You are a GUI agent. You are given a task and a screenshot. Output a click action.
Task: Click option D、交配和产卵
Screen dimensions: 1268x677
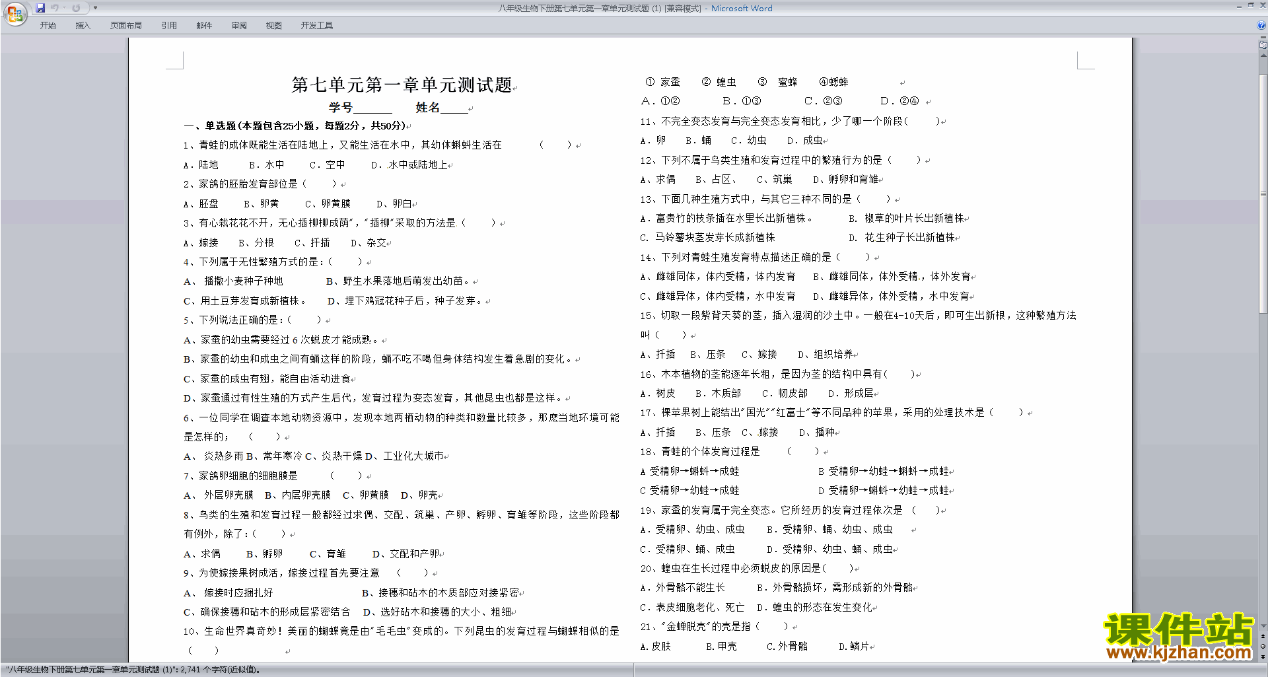(405, 554)
